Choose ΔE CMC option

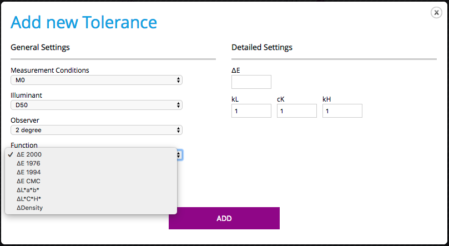[91, 181]
